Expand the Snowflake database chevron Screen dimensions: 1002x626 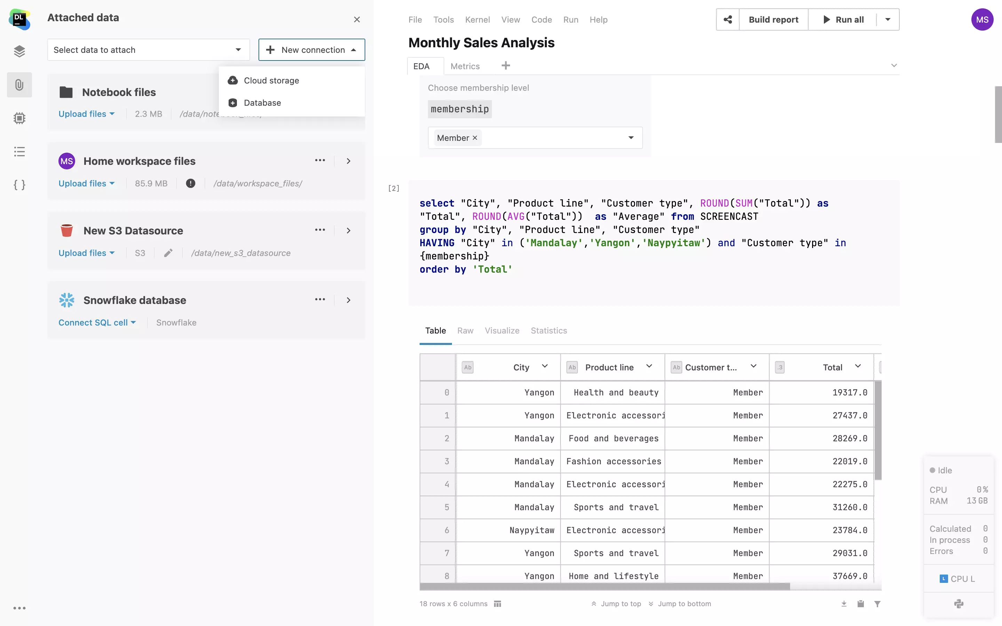[349, 300]
